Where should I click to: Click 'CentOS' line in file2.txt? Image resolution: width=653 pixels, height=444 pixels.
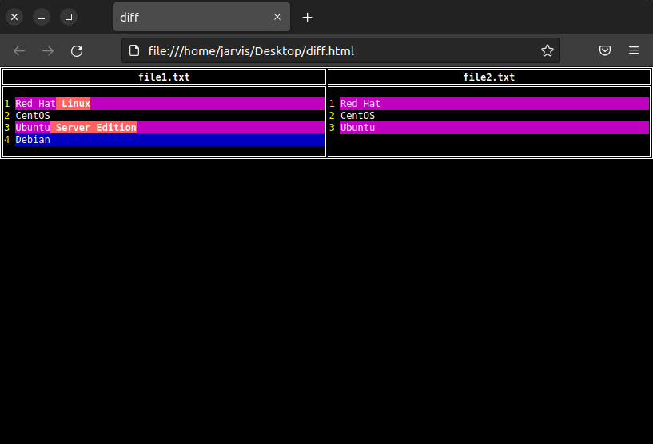click(357, 116)
